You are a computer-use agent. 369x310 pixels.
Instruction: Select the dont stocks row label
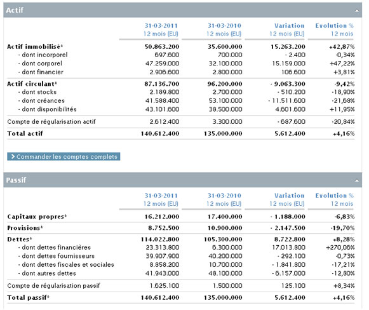tap(37, 92)
